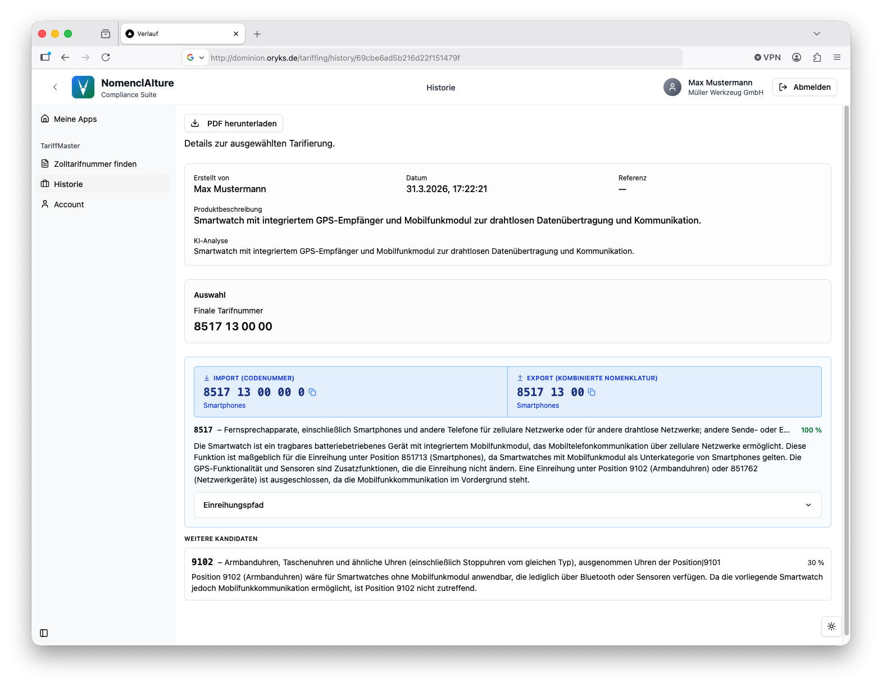
Task: Open Zolltarifnummer finden in sidebar
Action: (95, 164)
